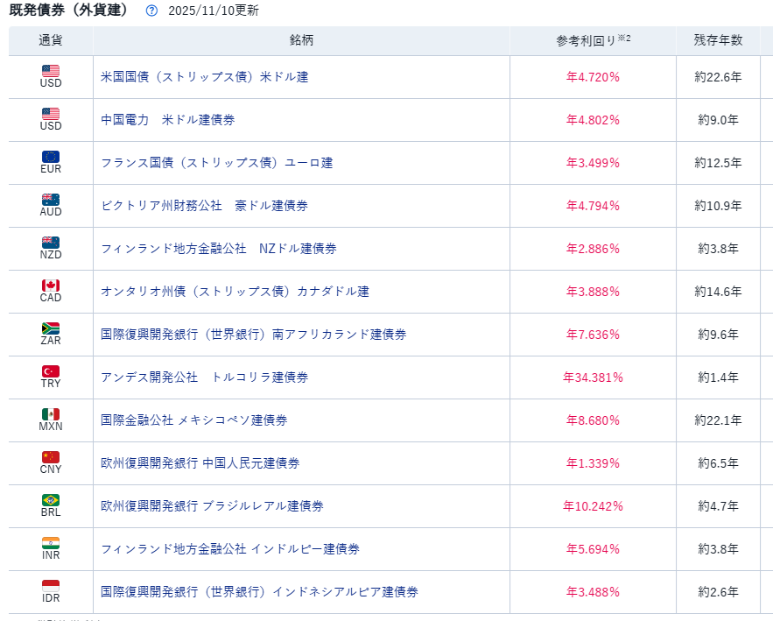Open 米国国債（ストリップス債）米ドル建 link
This screenshot has width=773, height=621.
coord(204,77)
